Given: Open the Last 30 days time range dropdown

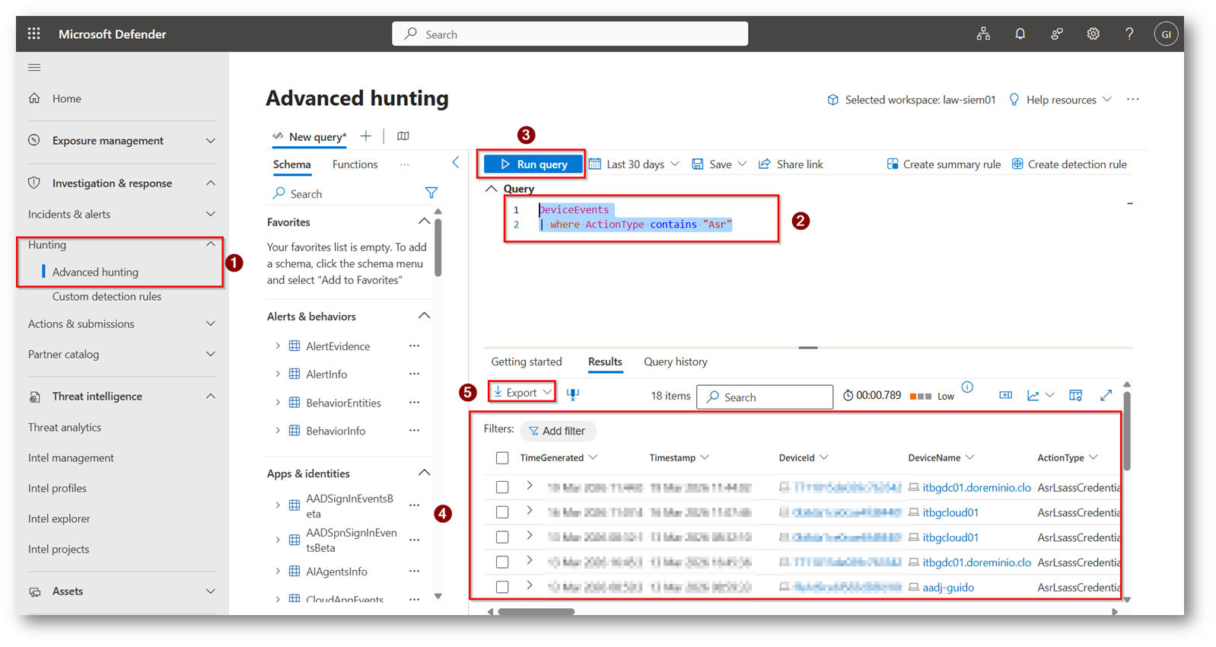Looking at the screenshot, I should click(635, 164).
